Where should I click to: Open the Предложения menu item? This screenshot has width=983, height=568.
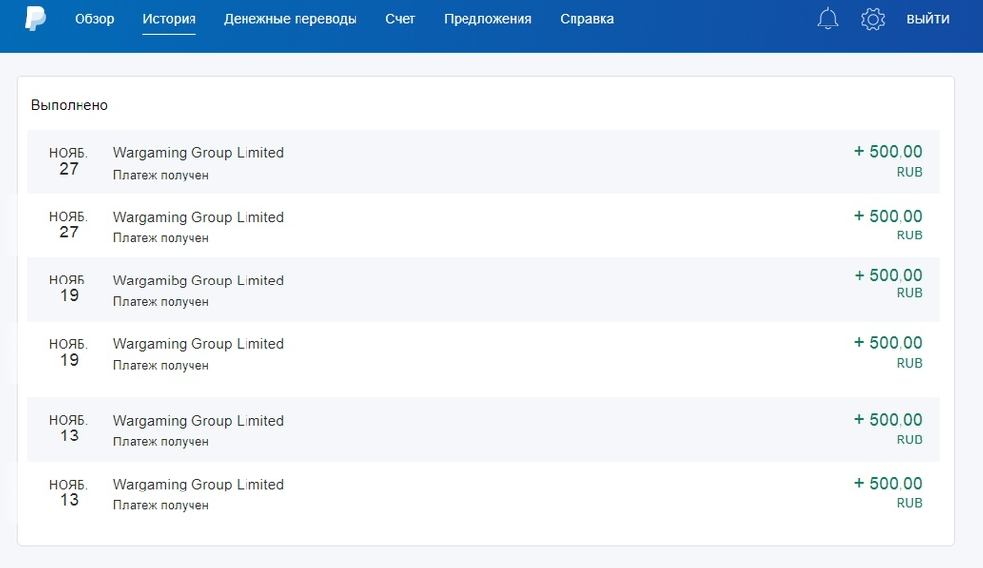click(488, 19)
